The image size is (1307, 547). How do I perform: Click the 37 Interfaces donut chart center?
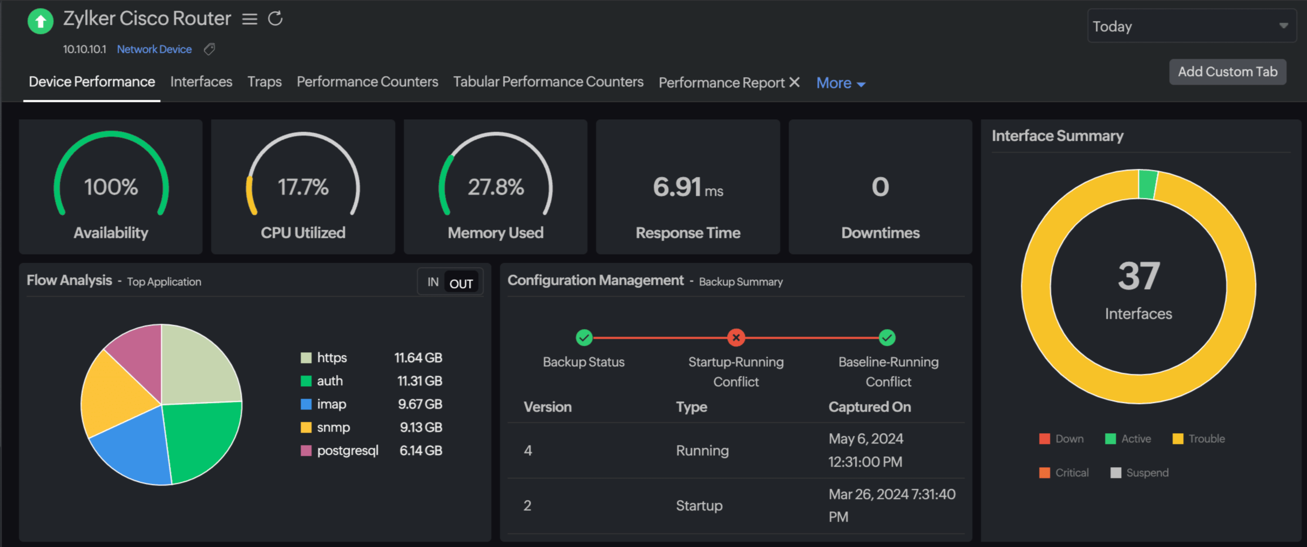pos(1138,287)
